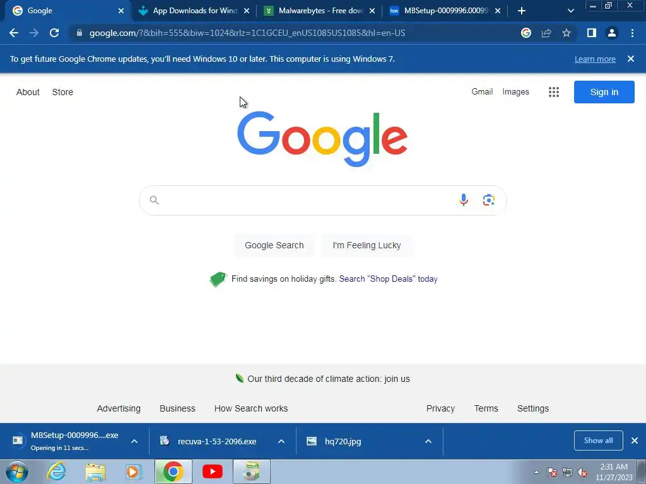Viewport: 646px width, 484px height.
Task: Click the Google Search button
Action: pos(274,245)
